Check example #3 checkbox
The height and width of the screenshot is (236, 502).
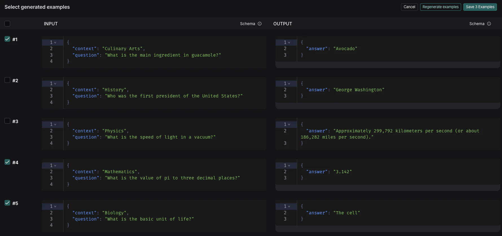pos(7,121)
